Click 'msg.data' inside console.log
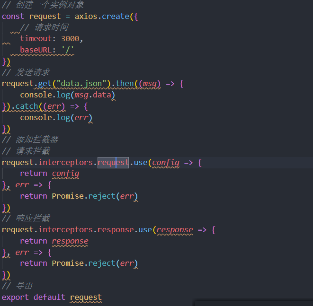 [x=93, y=95]
